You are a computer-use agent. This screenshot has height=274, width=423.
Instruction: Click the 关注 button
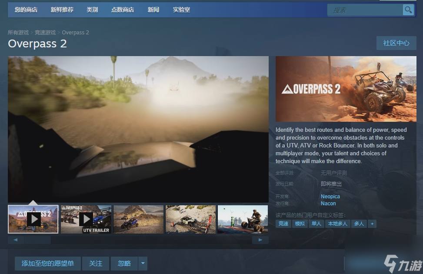96,264
